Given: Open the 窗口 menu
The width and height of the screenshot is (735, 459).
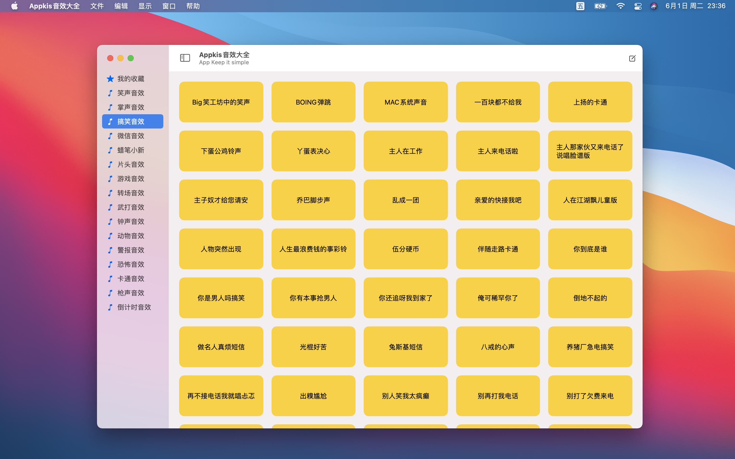Looking at the screenshot, I should coord(169,6).
